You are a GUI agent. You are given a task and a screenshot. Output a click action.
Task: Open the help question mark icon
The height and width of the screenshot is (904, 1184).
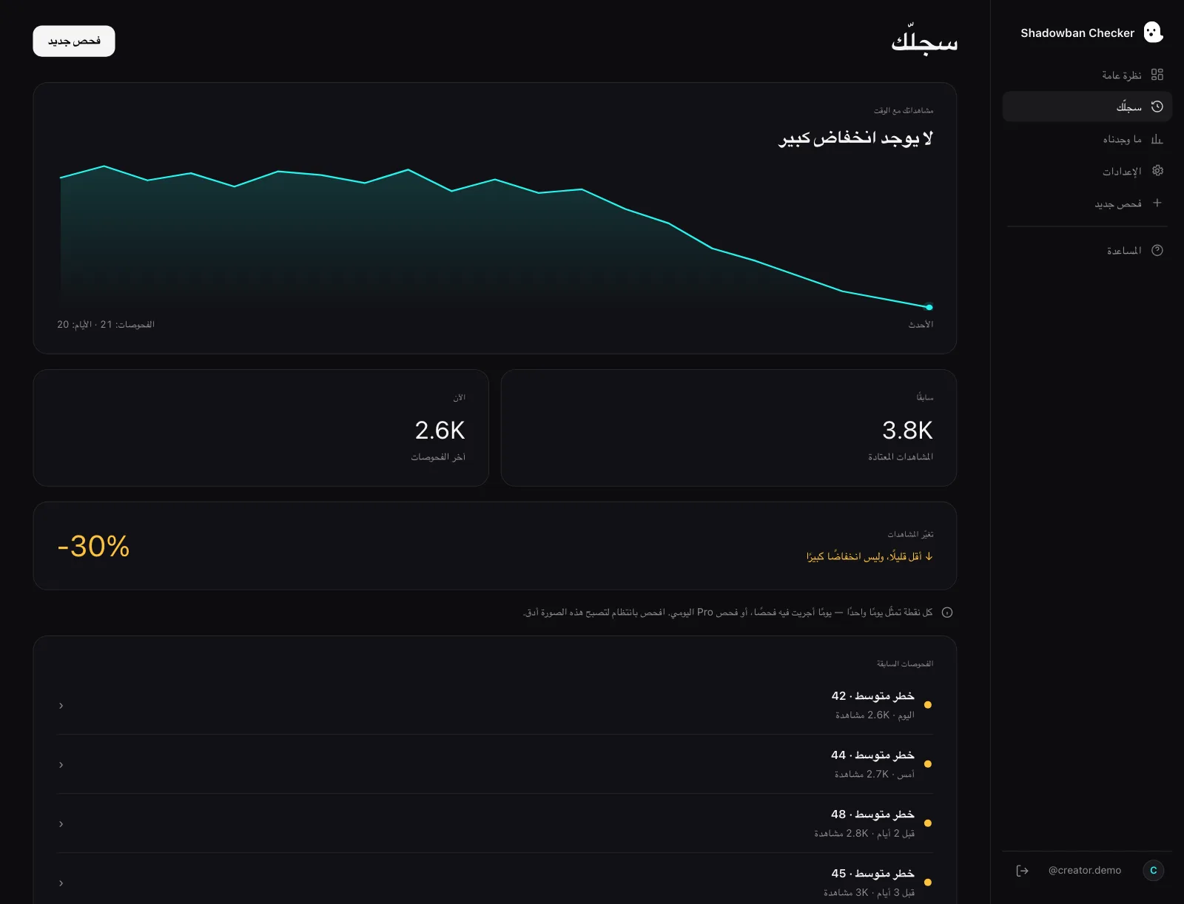1157,250
